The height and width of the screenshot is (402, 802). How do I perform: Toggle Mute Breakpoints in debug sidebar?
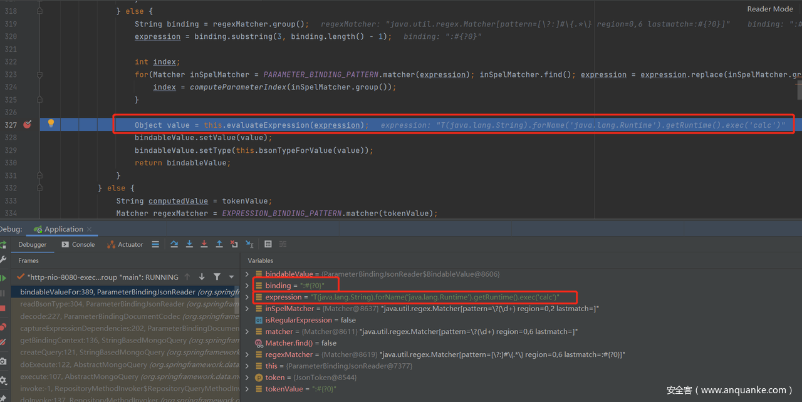tap(3, 343)
